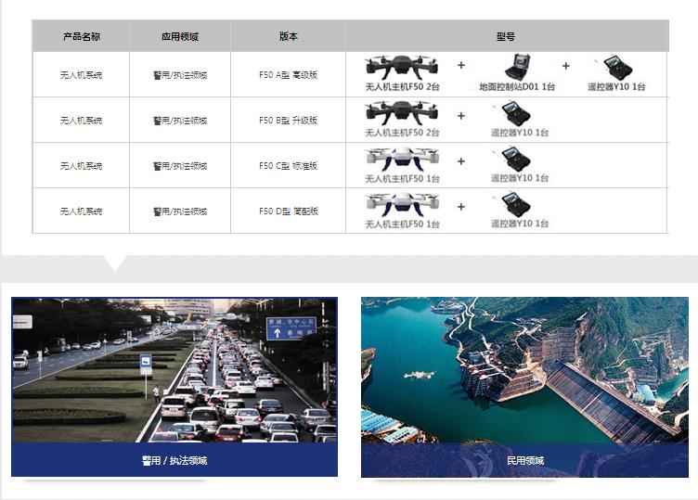
Task: Click the 产品名称 column header
Action: [x=81, y=36]
